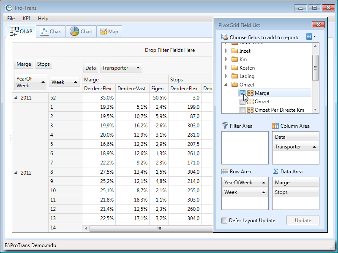Click the Lading folder icon
This screenshot has width=338, height=253.
pos(234,76)
